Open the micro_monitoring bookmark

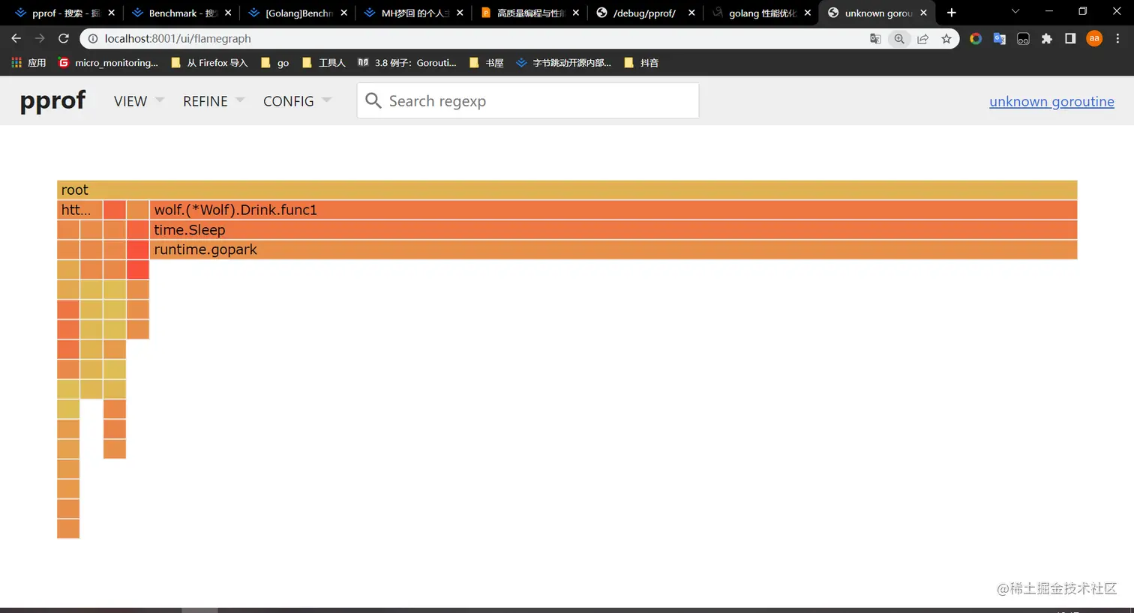pos(108,63)
